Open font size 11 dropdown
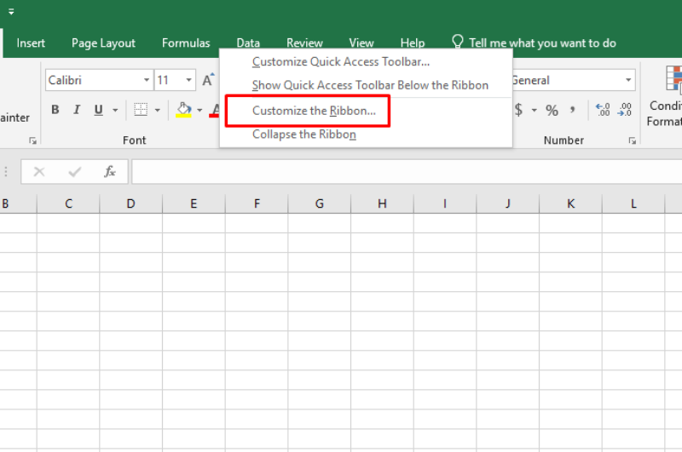682x452 pixels. pos(188,80)
